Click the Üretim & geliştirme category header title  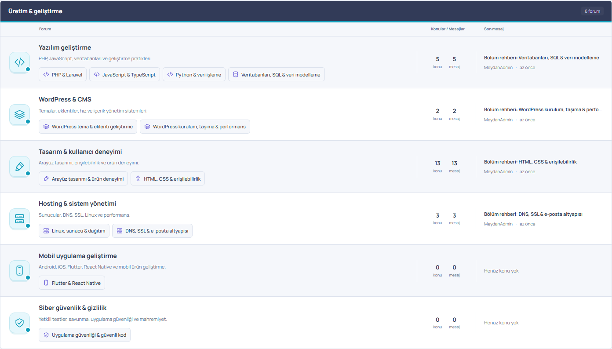35,11
